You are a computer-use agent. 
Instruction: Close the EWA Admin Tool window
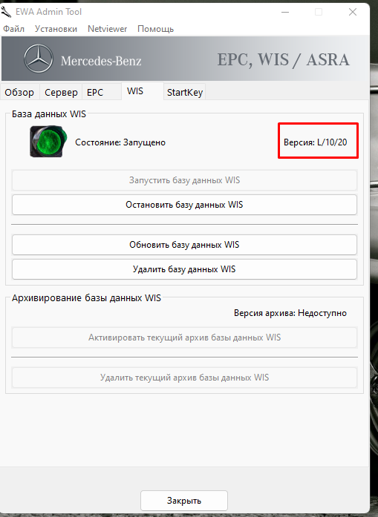[x=353, y=12]
